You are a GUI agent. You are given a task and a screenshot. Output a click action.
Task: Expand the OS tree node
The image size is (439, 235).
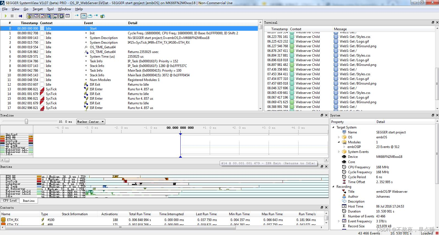click(339, 137)
